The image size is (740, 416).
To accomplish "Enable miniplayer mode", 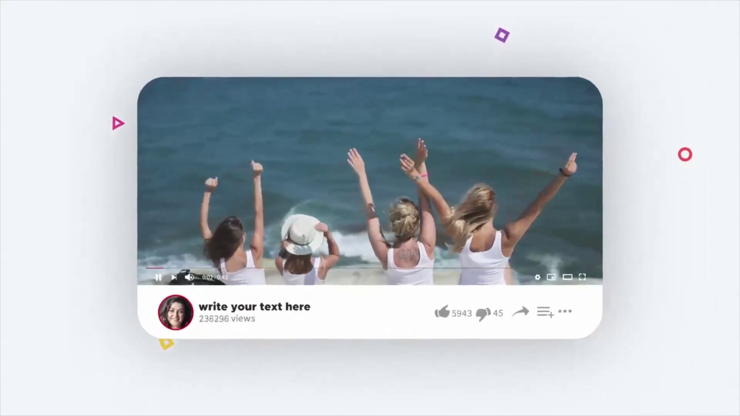I will (551, 277).
